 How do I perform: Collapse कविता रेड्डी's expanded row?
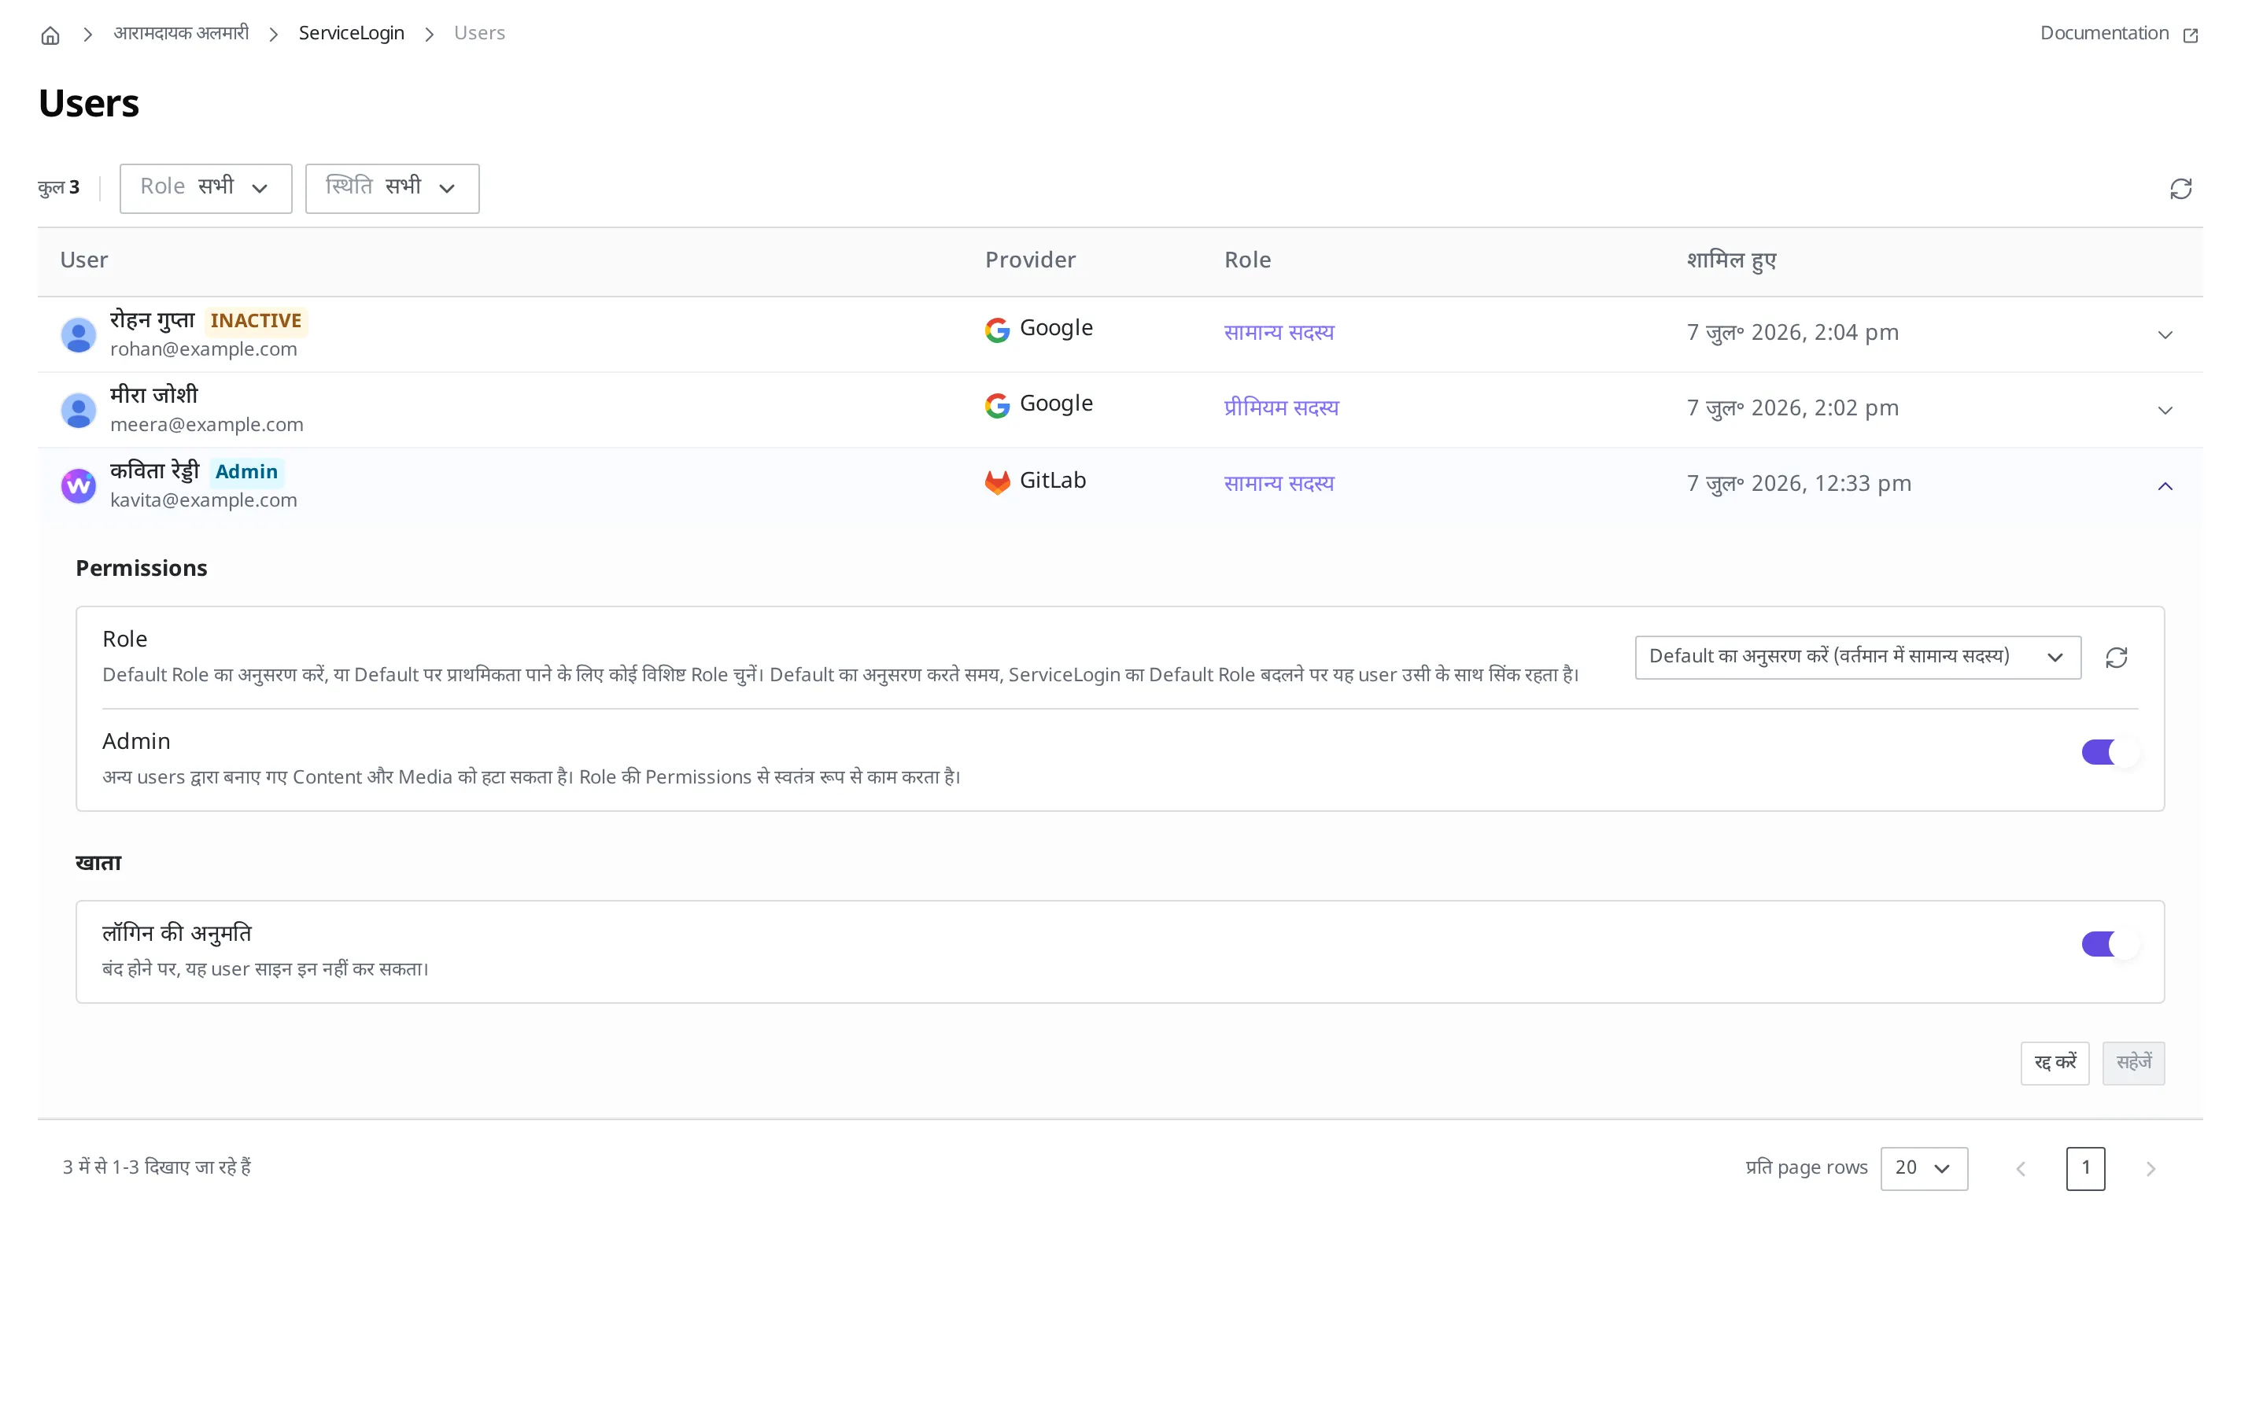pyautogui.click(x=2165, y=485)
